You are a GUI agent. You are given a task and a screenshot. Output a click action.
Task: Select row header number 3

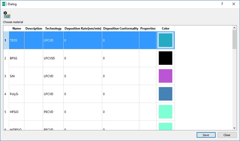6,76
